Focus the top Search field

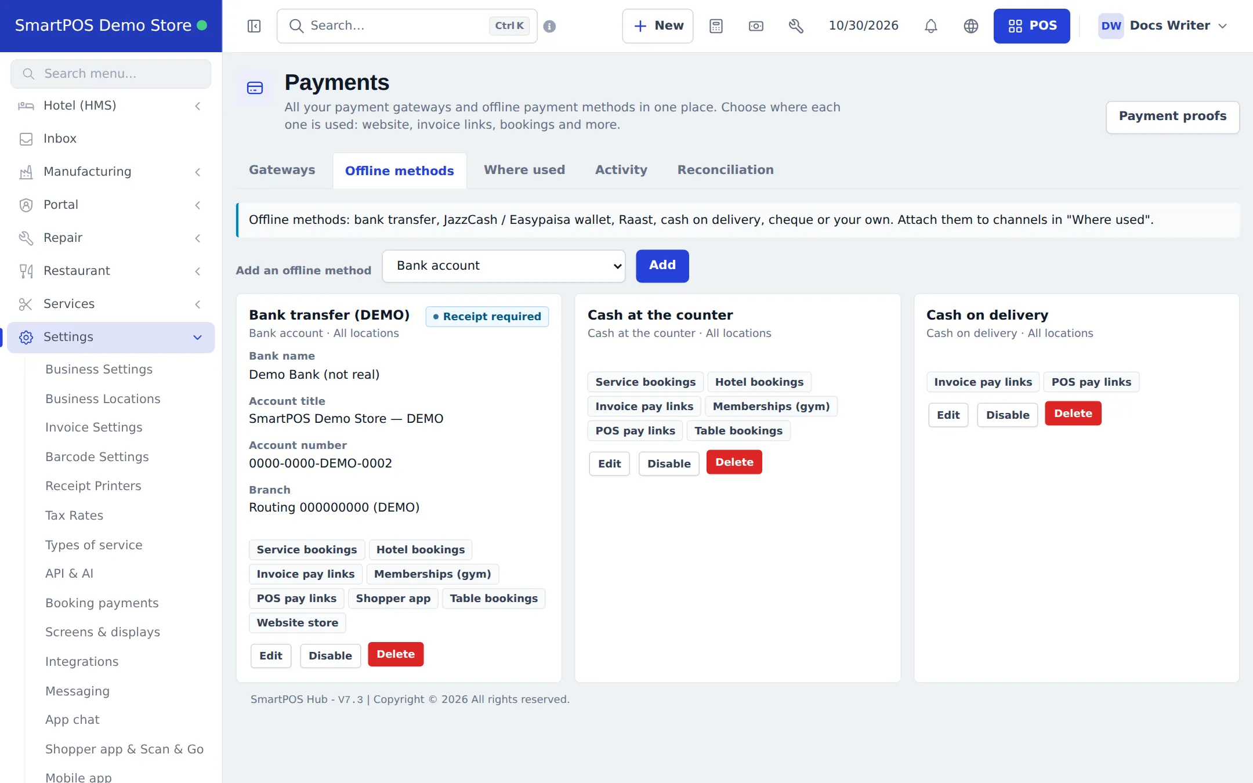point(407,26)
